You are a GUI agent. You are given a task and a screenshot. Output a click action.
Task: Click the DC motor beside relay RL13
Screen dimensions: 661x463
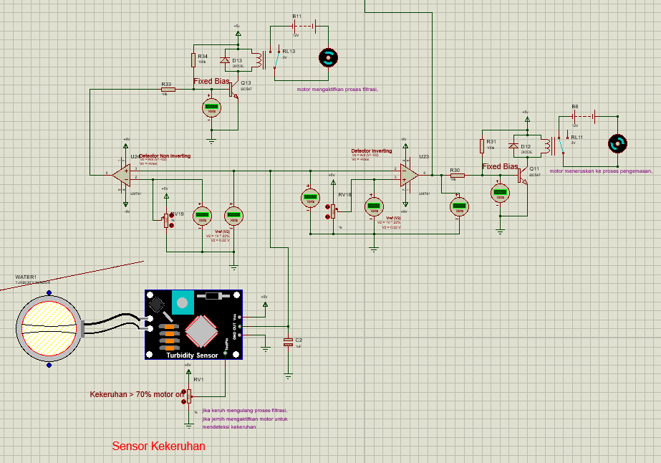click(x=328, y=58)
